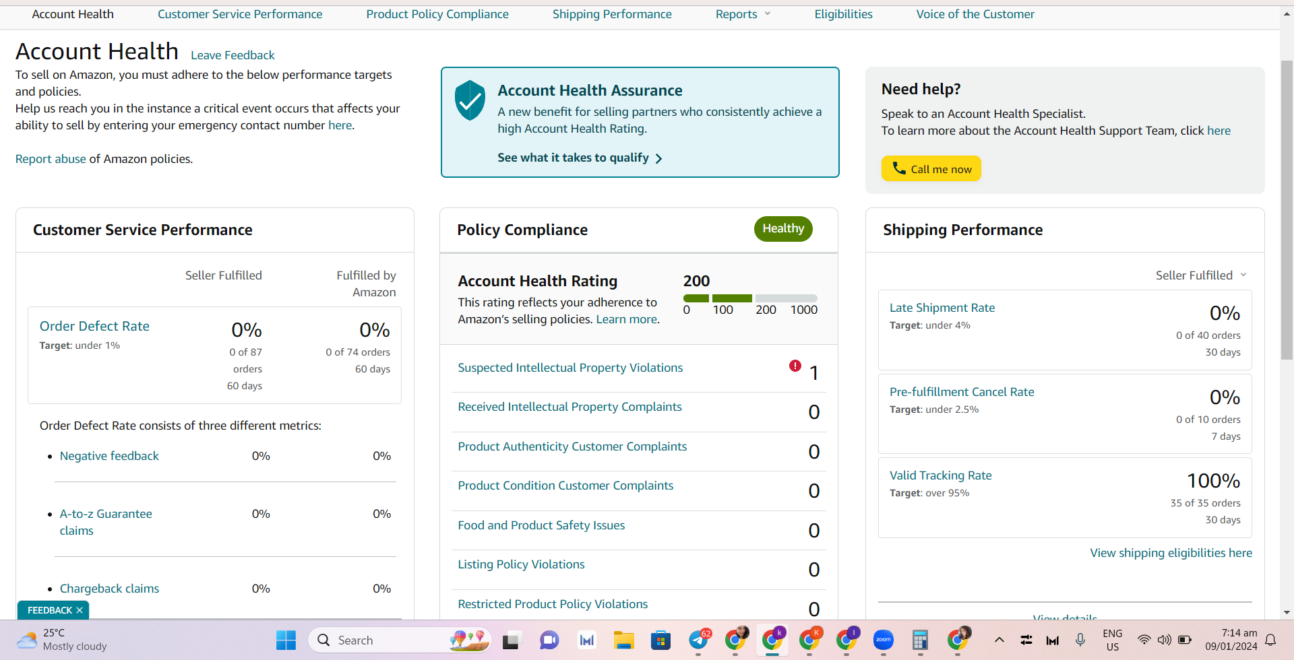Open Calculator from taskbar
This screenshot has width=1294, height=660.
click(920, 640)
